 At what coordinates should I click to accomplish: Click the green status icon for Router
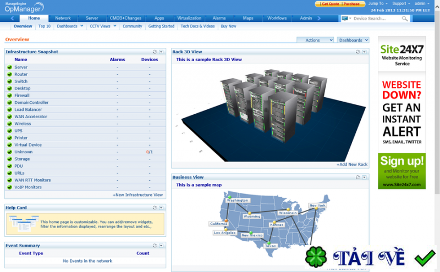[x=9, y=74]
